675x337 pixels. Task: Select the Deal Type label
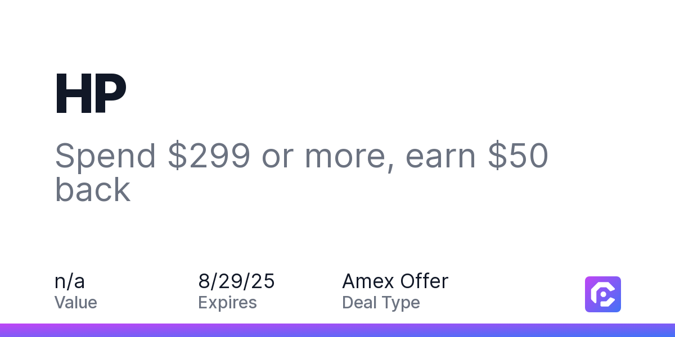click(x=381, y=303)
